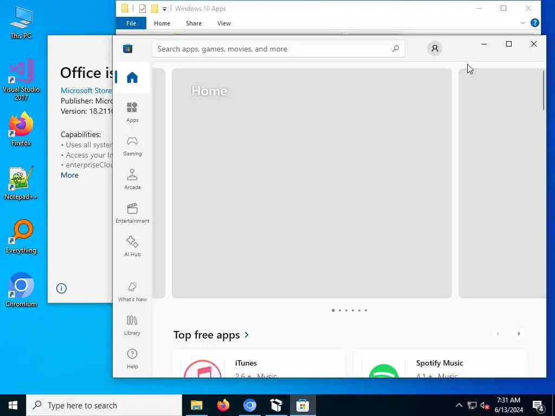Show previous Top free apps with left arrow
The image size is (555, 416).
[498, 334]
